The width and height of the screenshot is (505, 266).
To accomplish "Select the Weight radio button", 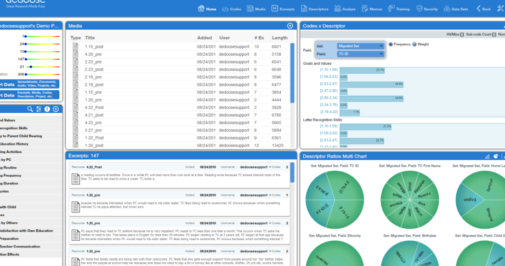I will tap(415, 44).
